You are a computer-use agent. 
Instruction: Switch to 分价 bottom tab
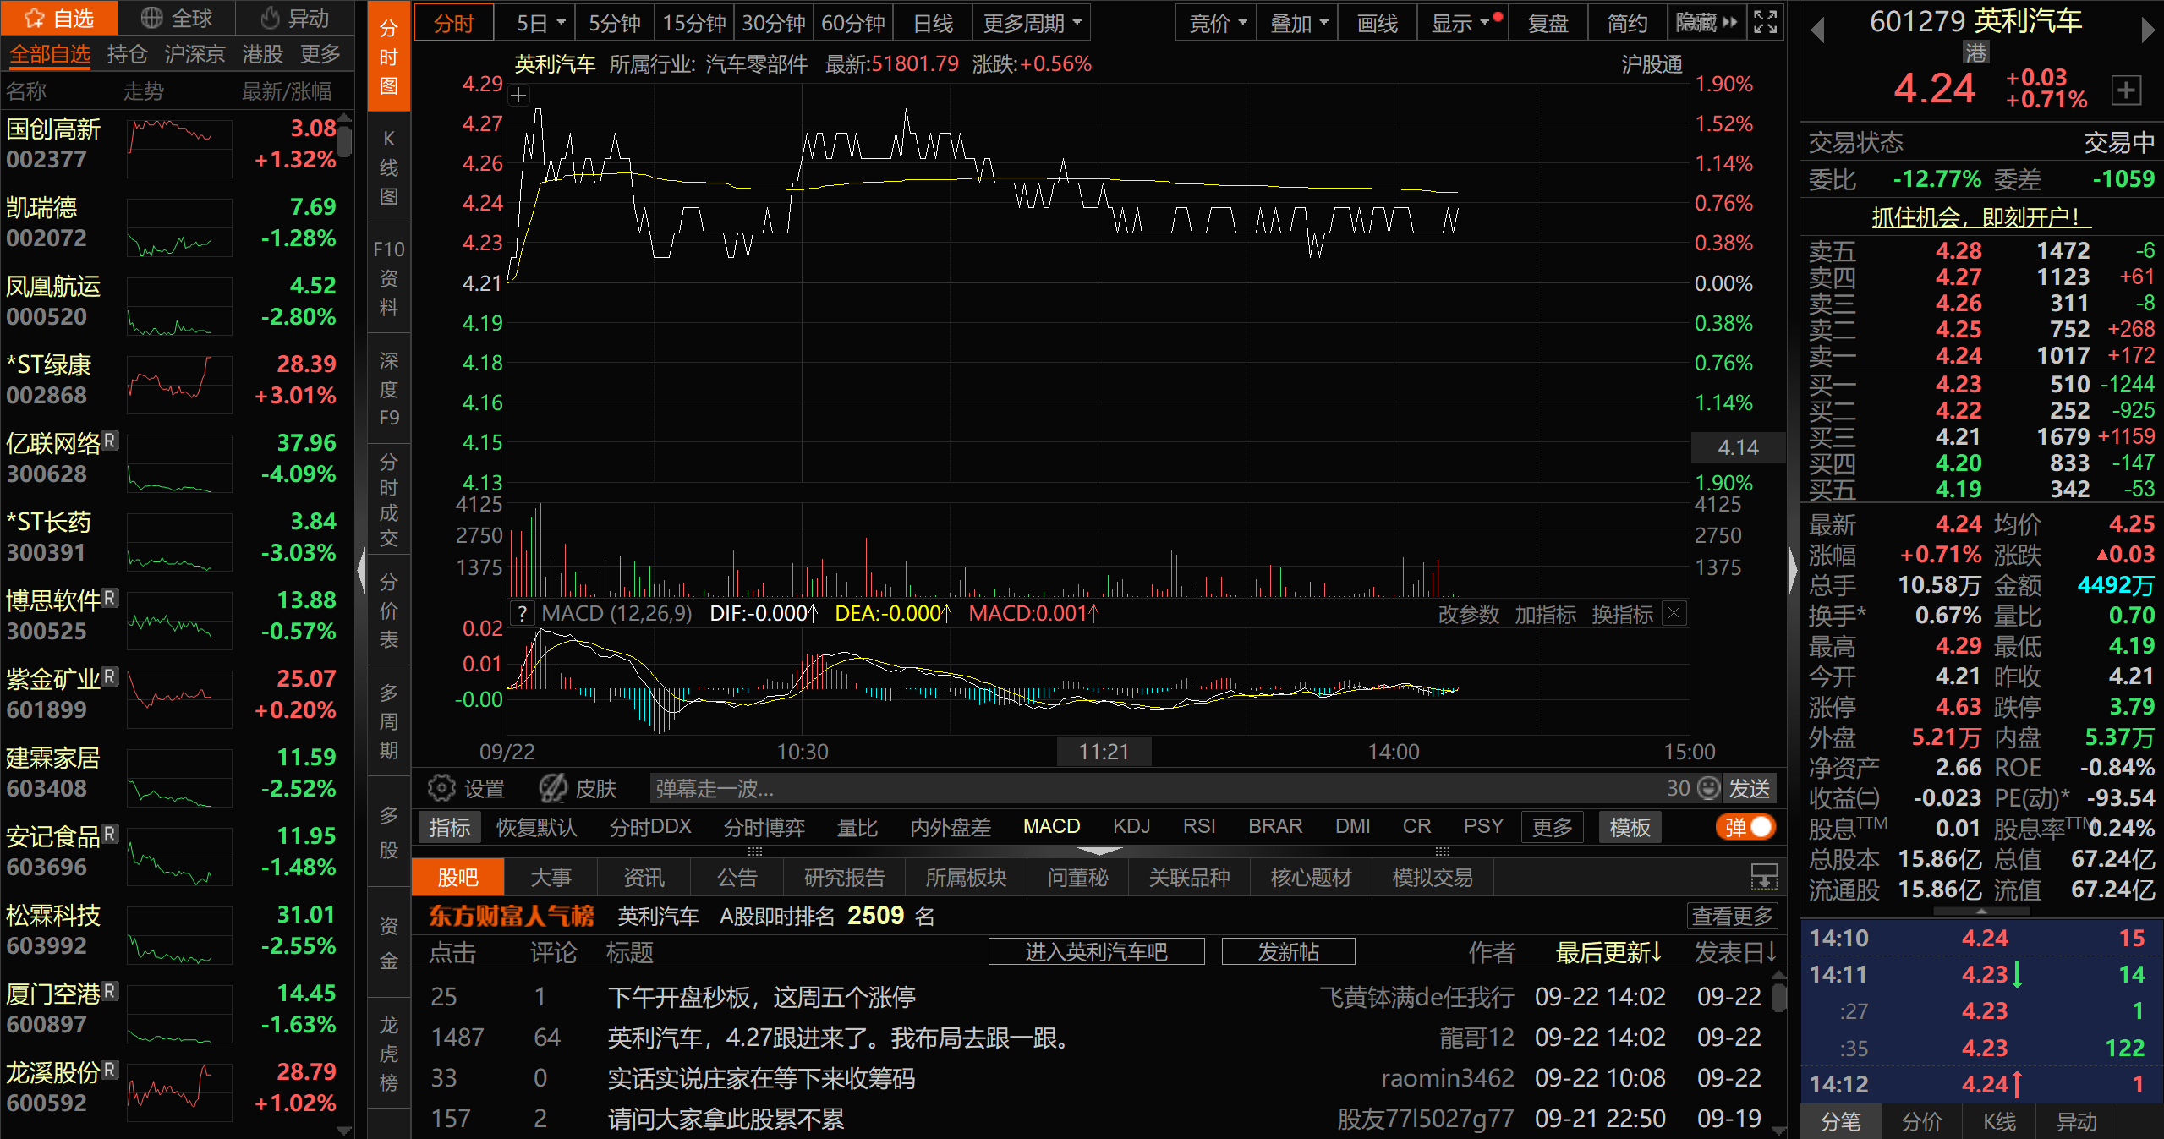[1921, 1121]
